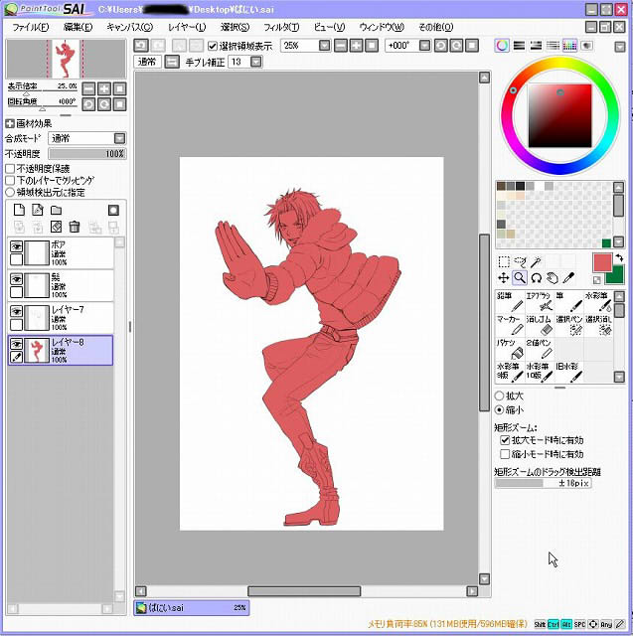
Task: Toggle visibility of レイヤー8
Action: (x=16, y=344)
